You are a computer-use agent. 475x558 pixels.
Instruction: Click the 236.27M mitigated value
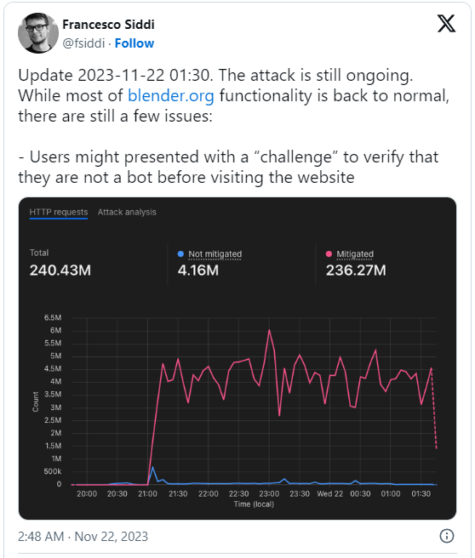356,270
